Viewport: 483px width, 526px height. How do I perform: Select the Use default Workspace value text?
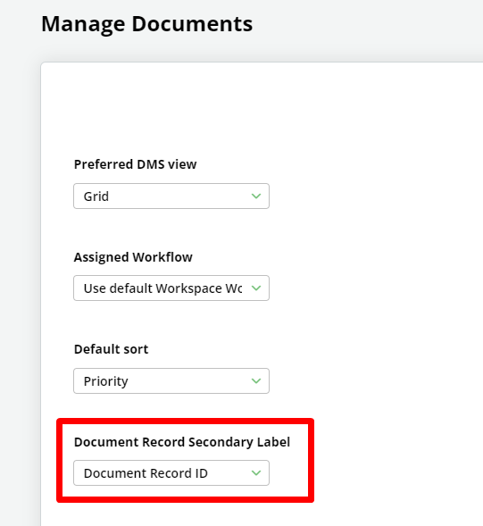pyautogui.click(x=163, y=288)
